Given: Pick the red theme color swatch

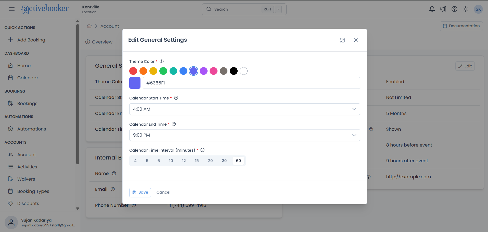Looking at the screenshot, I should (x=133, y=71).
